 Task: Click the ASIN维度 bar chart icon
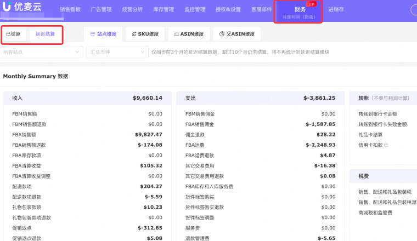click(176, 34)
